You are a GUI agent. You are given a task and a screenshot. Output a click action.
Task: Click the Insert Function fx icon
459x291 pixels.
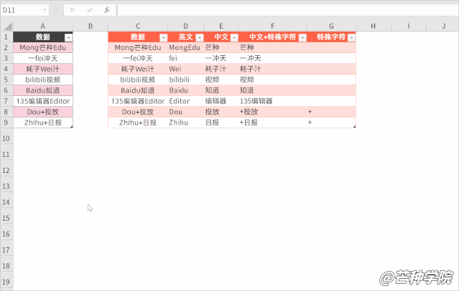click(106, 10)
